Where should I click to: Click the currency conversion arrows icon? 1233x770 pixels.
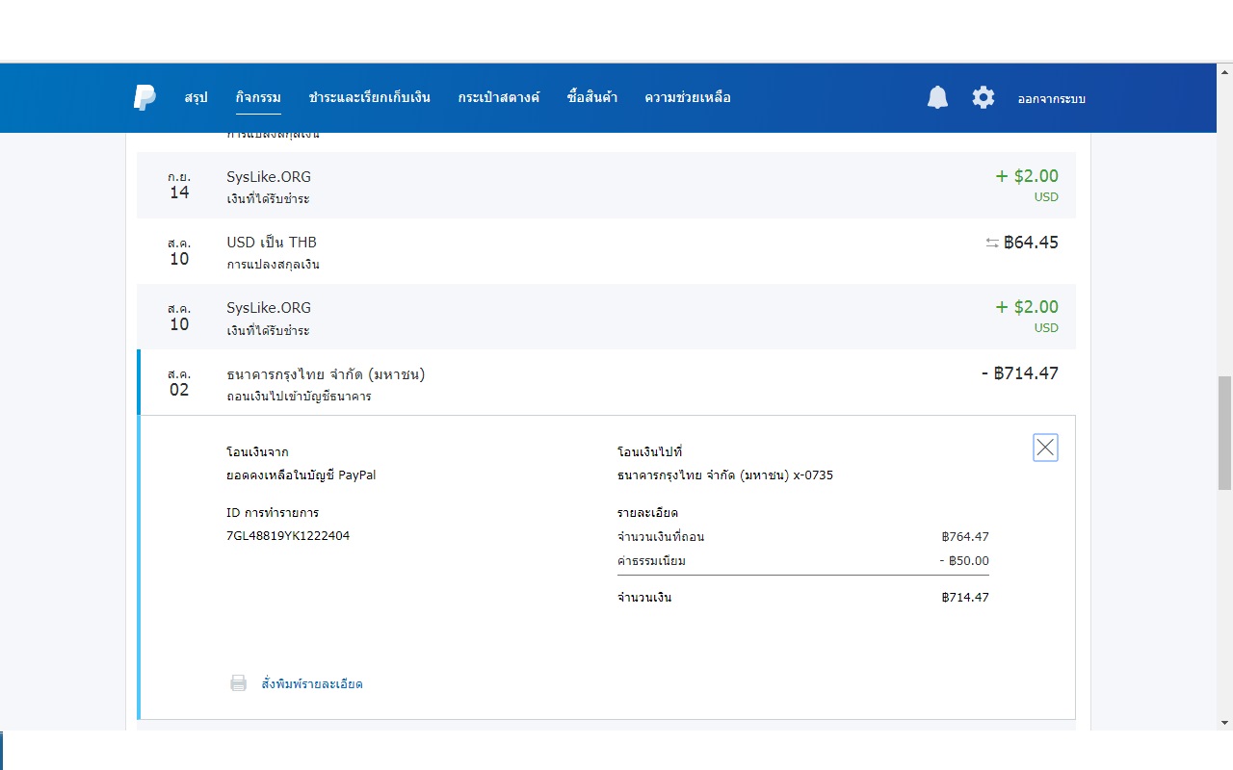coord(992,243)
